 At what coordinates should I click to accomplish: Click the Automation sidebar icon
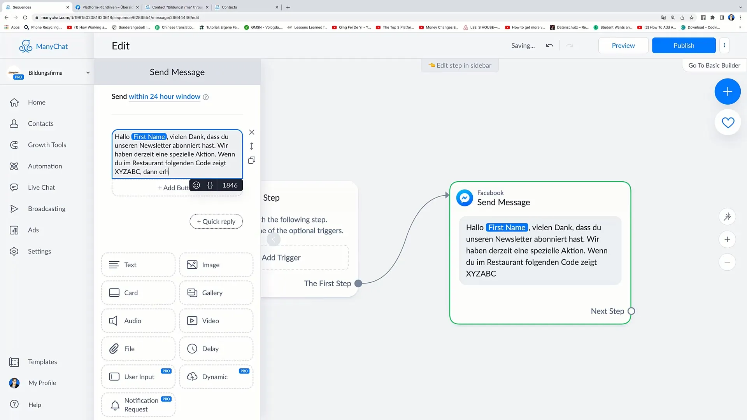[x=14, y=166]
